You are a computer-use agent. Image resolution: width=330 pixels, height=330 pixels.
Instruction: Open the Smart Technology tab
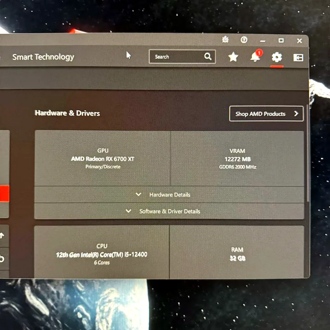(x=43, y=57)
